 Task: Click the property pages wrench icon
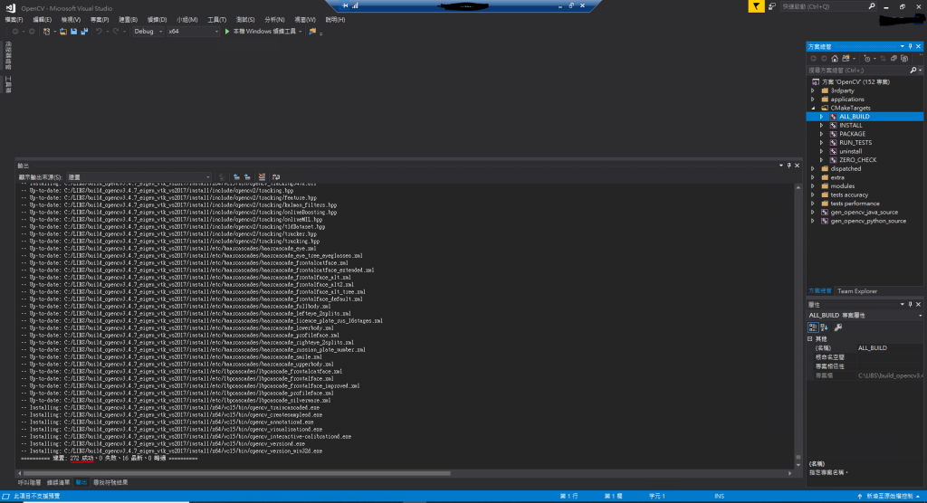(x=837, y=327)
